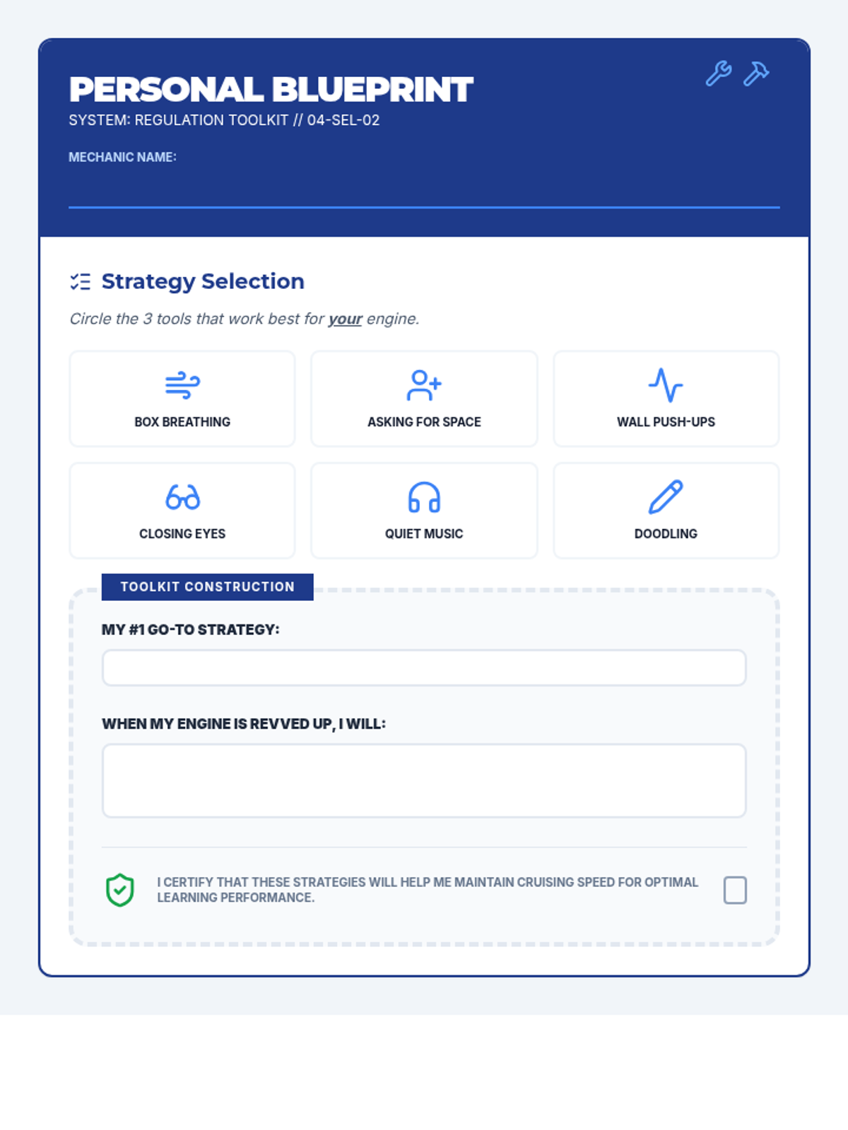Image resolution: width=848 pixels, height=1130 pixels.
Task: Select the Closing Eyes glasses icon
Action: [182, 497]
